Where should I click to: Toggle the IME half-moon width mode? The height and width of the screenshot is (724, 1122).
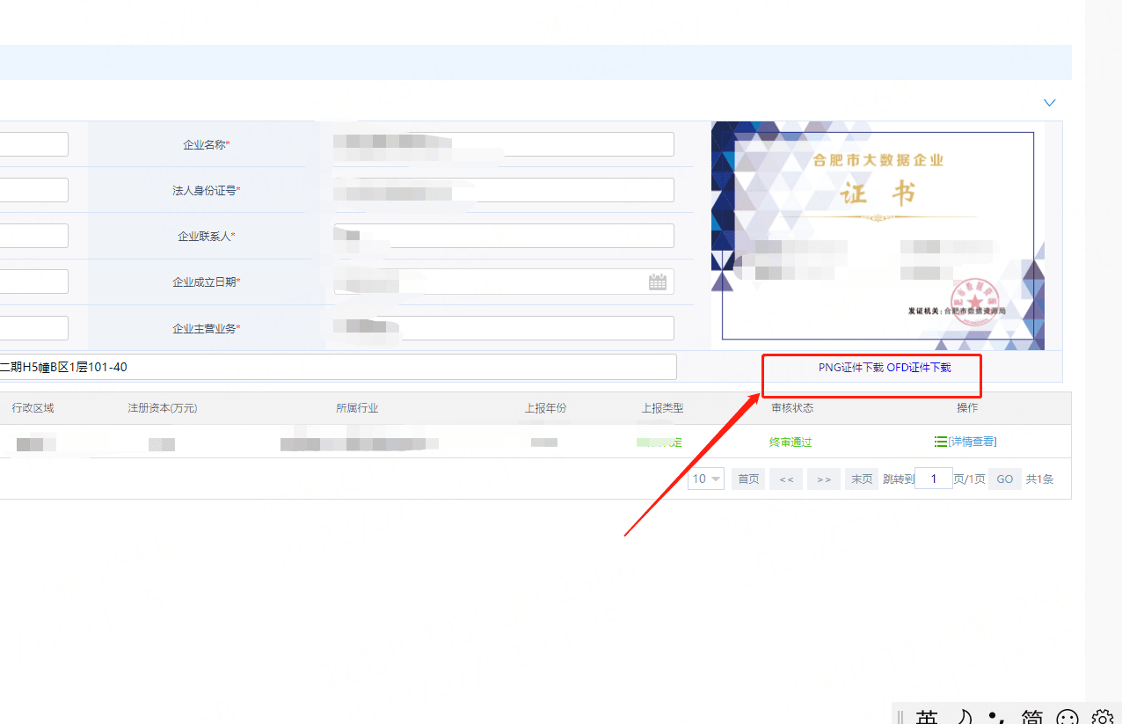point(965,718)
